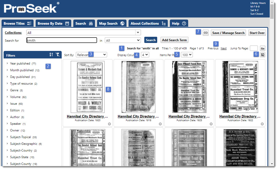
Task: Open the Hannibal City Directory title dated 1920
Action: pos(88,117)
